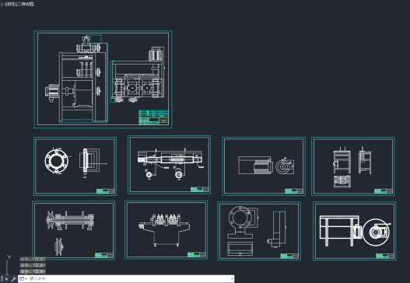This screenshot has width=410, height=283.
Task: Select the roller shaft and pulley sheet
Action: pos(74,230)
